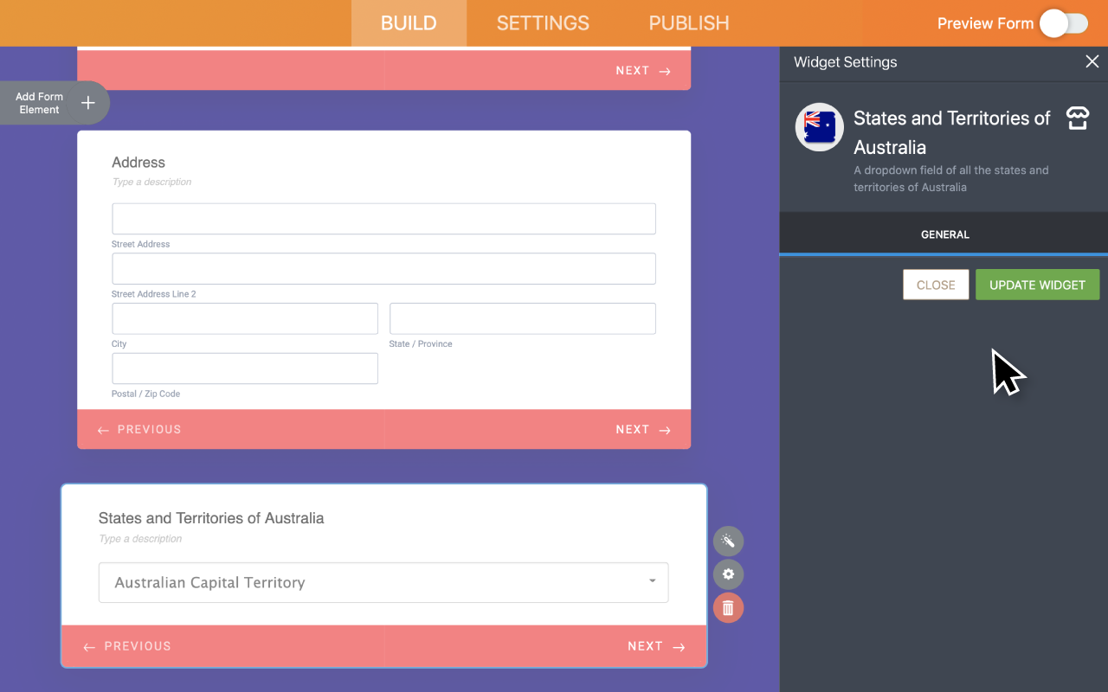The image size is (1108, 692).
Task: Click the UPDATE WIDGET button
Action: 1037,285
